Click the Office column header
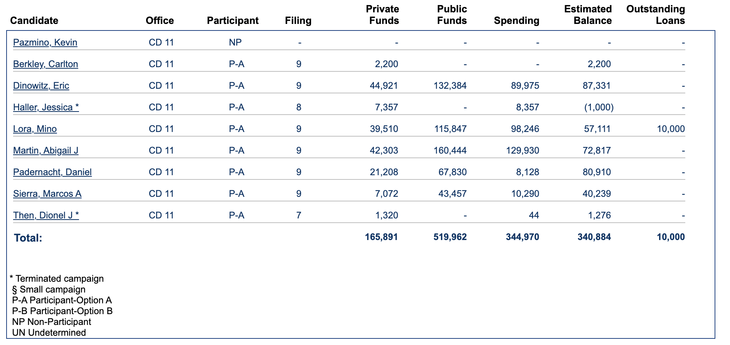The image size is (730, 345). [x=160, y=20]
